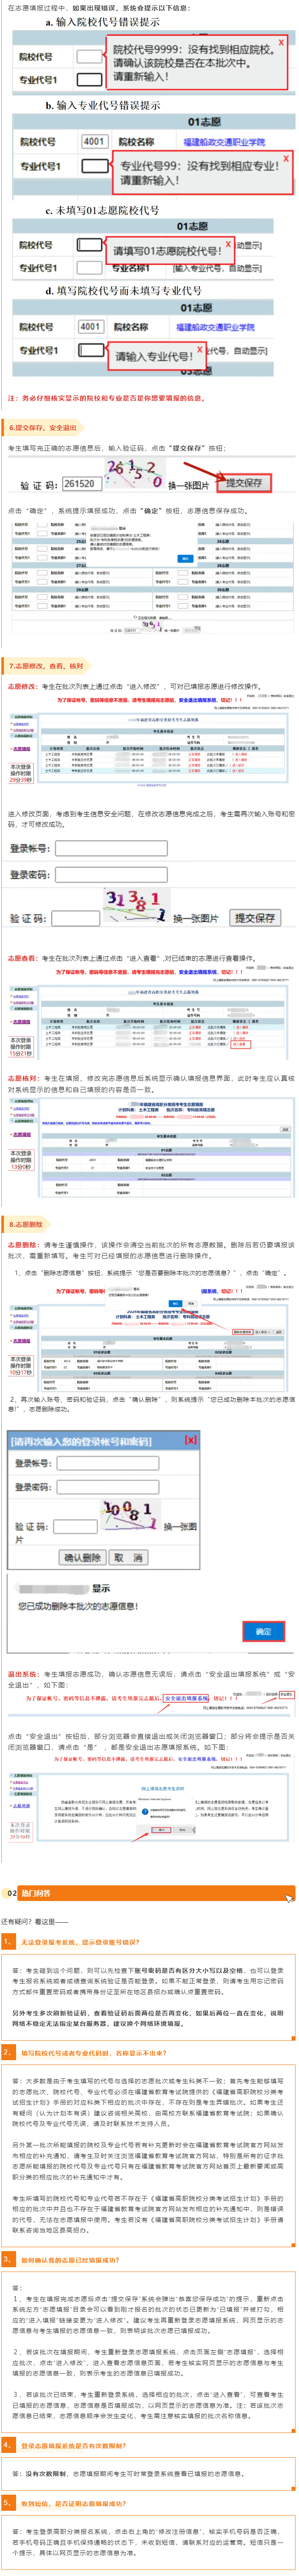Click heading 7.志愿修改、查看、核对
Screen dimensions: 299x2576
(x=46, y=665)
